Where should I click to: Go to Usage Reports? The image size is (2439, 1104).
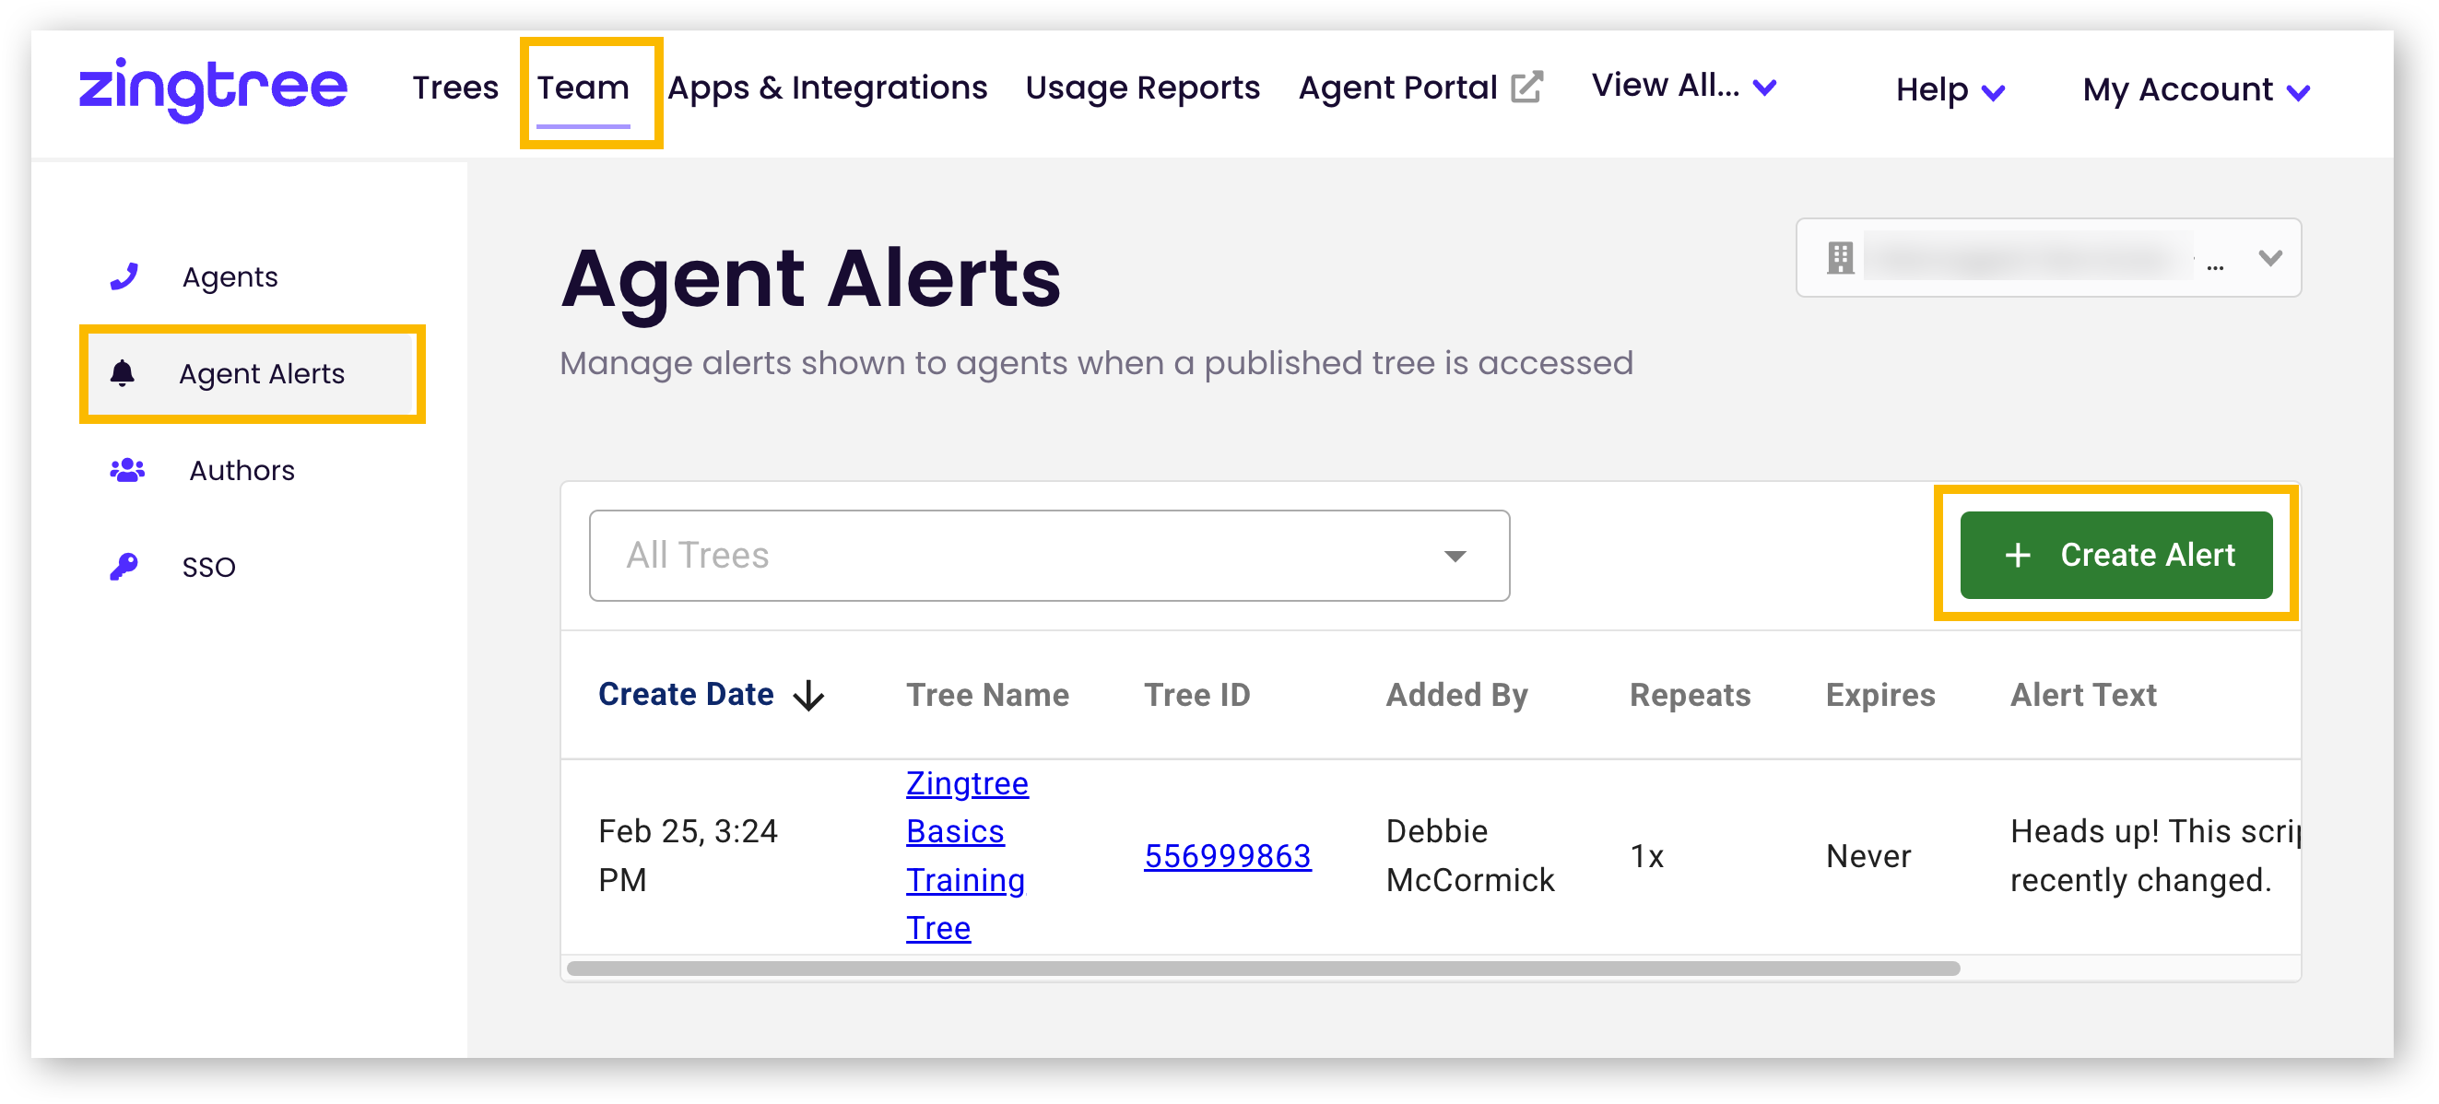tap(1142, 88)
